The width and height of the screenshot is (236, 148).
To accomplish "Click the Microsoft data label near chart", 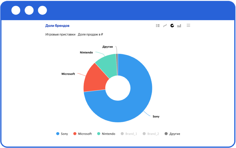I will pos(68,74).
